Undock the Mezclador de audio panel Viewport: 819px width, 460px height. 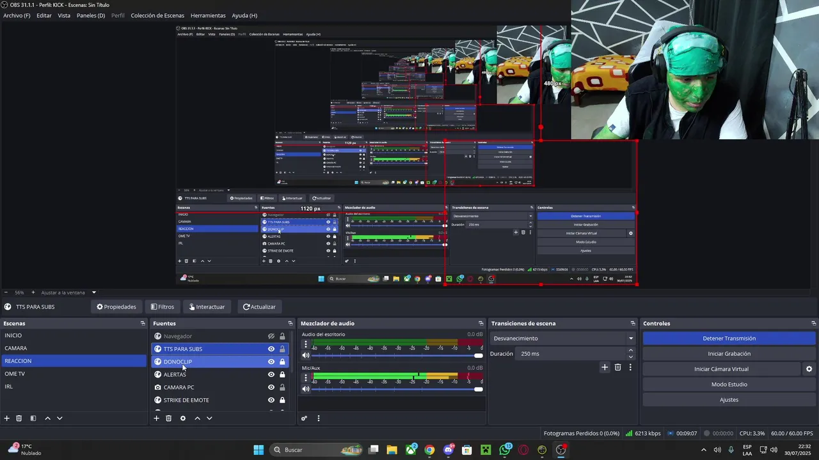coord(481,323)
